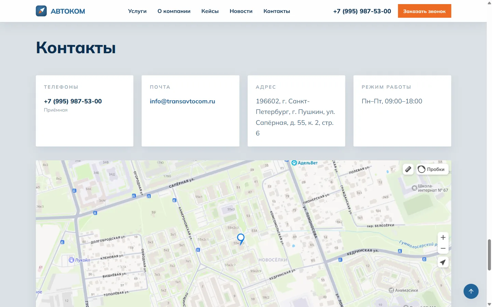Click phone number in Телефоны card
This screenshot has width=492, height=307.
(x=73, y=101)
